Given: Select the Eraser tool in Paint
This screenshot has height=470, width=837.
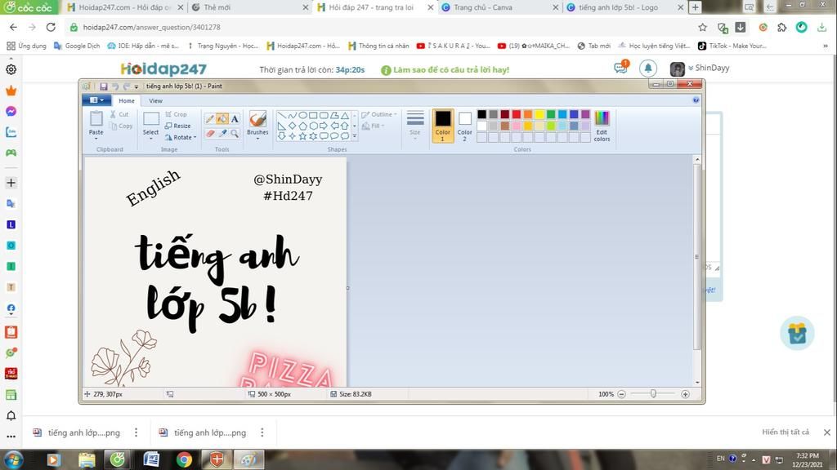Looking at the screenshot, I should pos(210,133).
